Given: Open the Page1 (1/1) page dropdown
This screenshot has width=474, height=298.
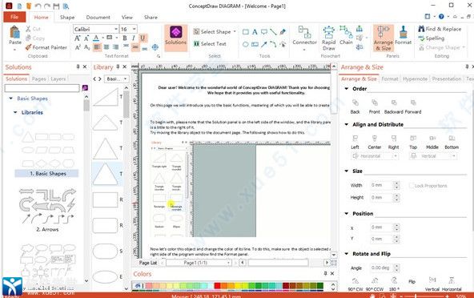Looking at the screenshot, I should pos(199,263).
